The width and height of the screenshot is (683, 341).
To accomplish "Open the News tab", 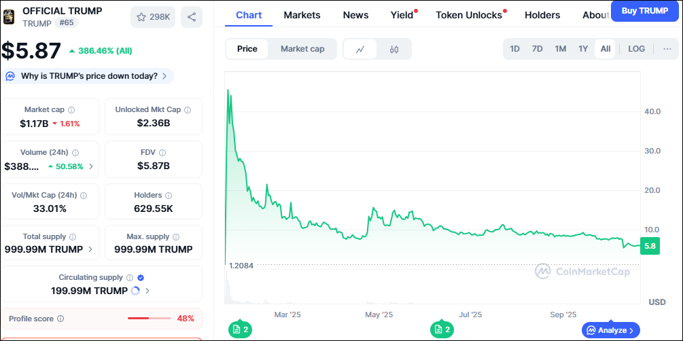I will pos(355,15).
